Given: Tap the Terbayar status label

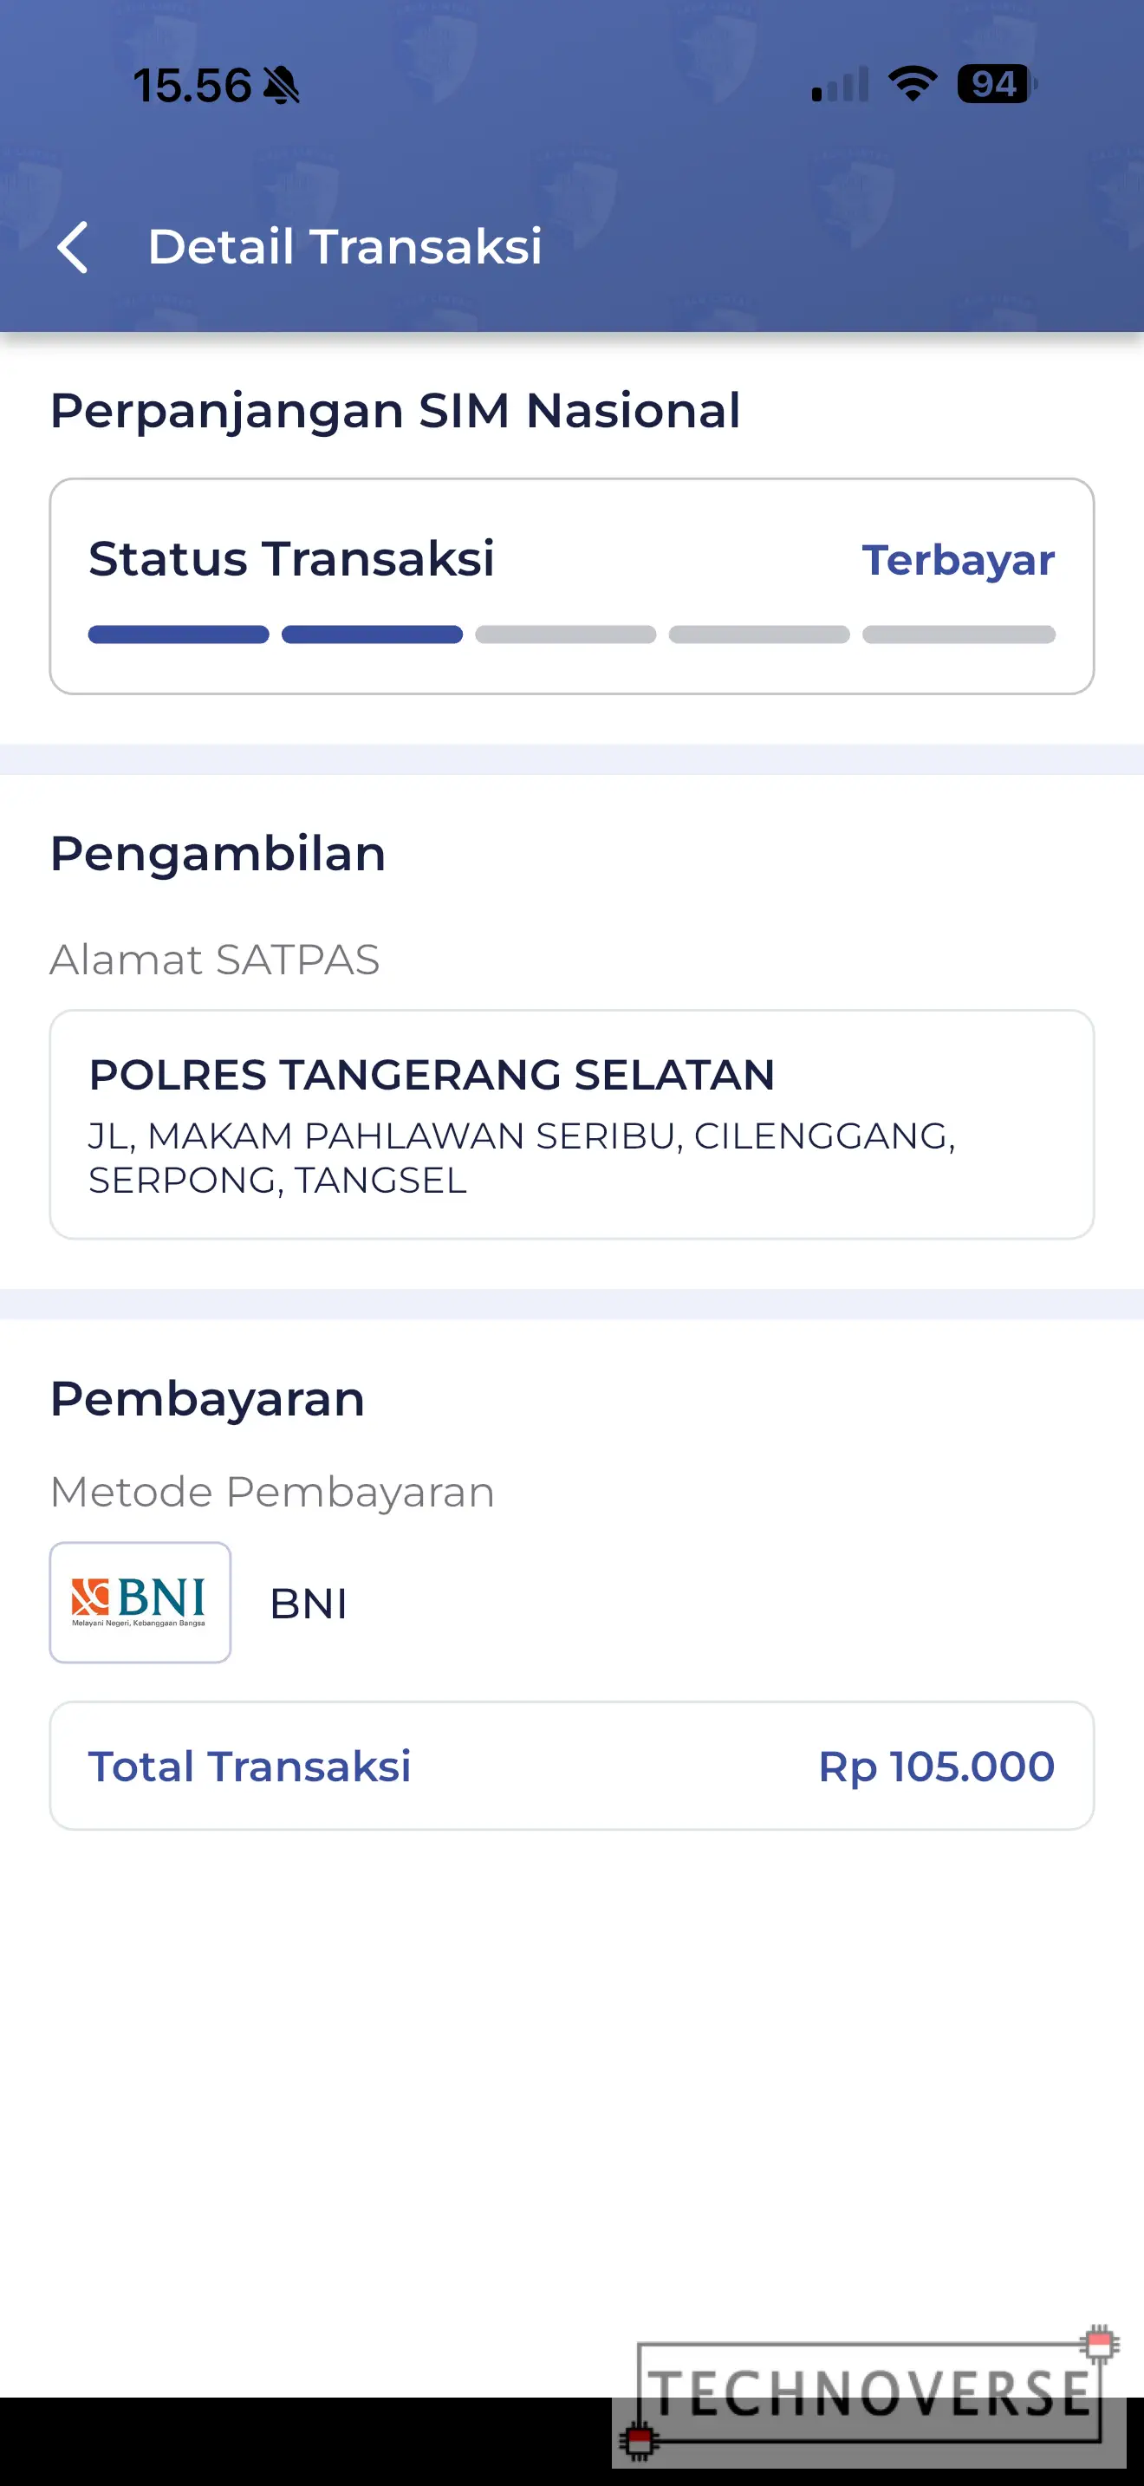Looking at the screenshot, I should [x=958, y=561].
